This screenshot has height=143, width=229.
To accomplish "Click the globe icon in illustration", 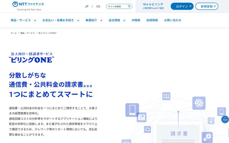I will coord(199,103).
